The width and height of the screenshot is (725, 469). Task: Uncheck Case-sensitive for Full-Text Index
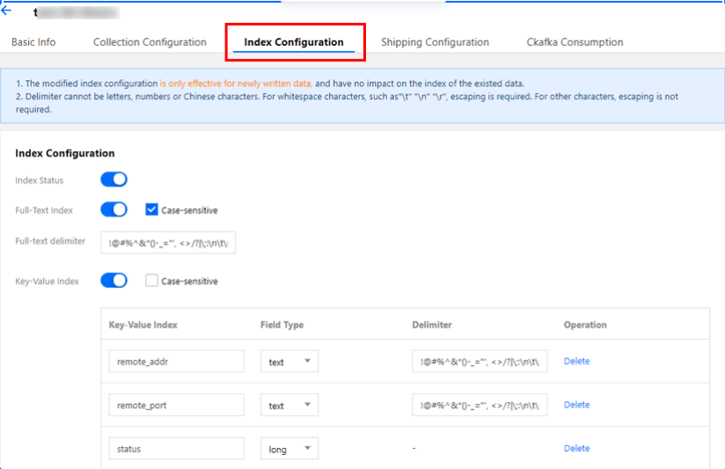coord(152,210)
